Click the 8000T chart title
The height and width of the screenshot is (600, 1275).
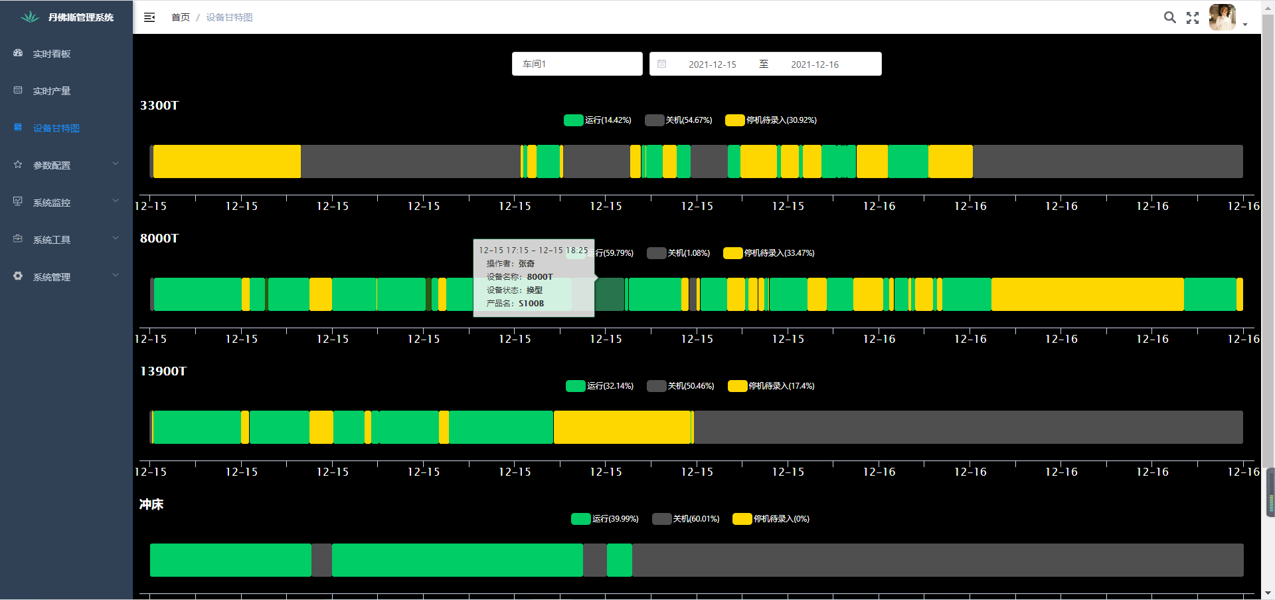159,239
